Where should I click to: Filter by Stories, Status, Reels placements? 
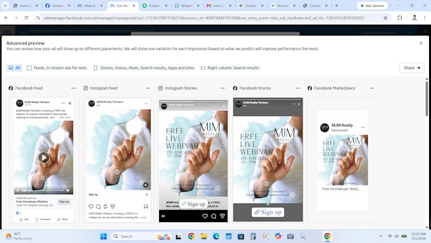(144, 68)
